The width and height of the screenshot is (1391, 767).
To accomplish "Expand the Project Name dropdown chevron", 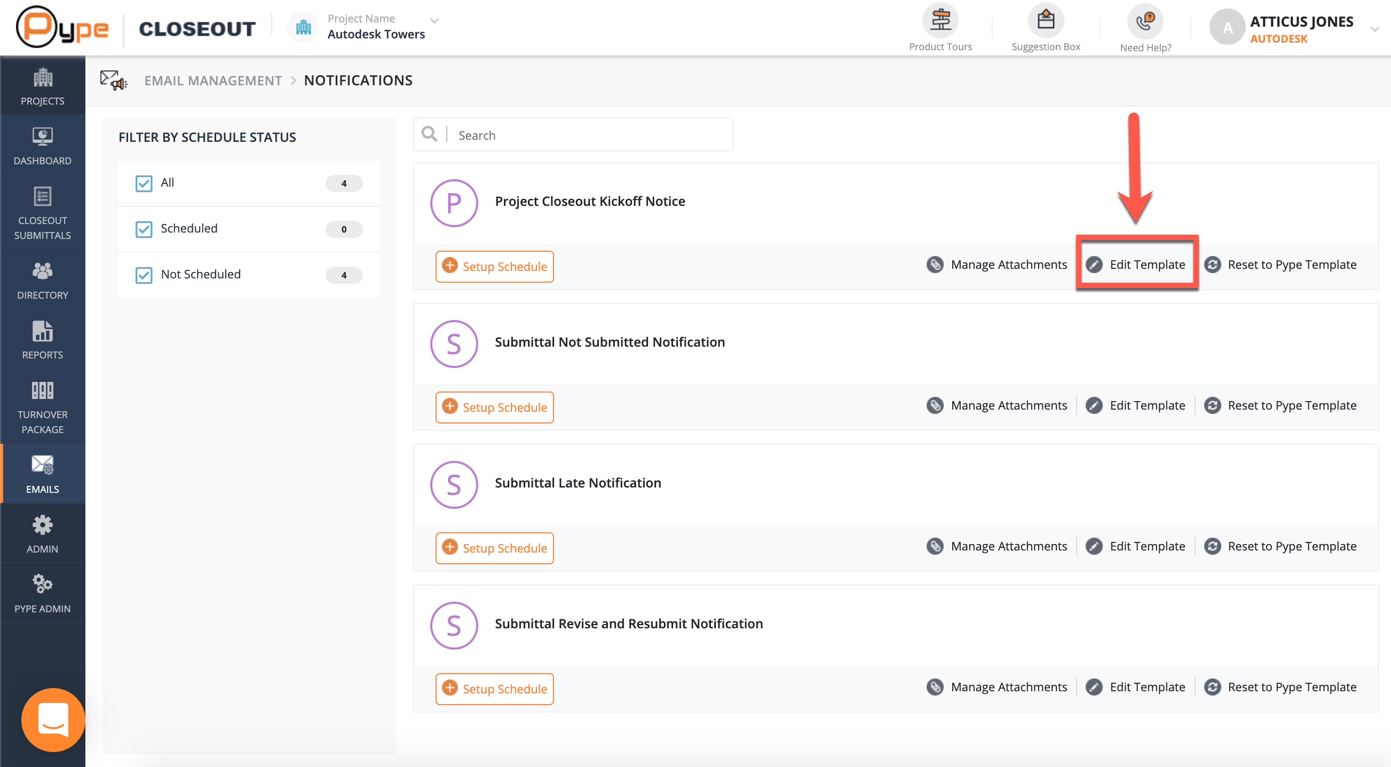I will pyautogui.click(x=434, y=20).
